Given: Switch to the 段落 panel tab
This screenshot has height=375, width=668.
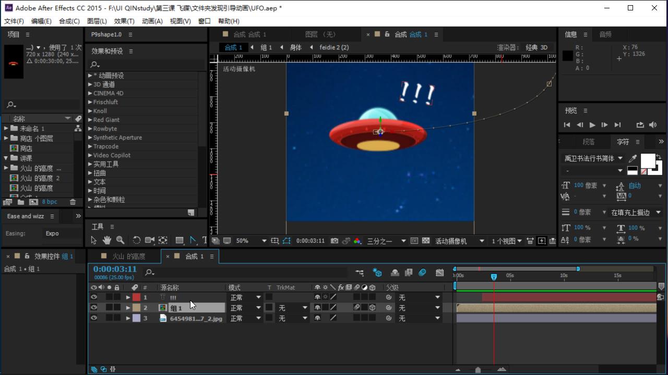Looking at the screenshot, I should [589, 142].
